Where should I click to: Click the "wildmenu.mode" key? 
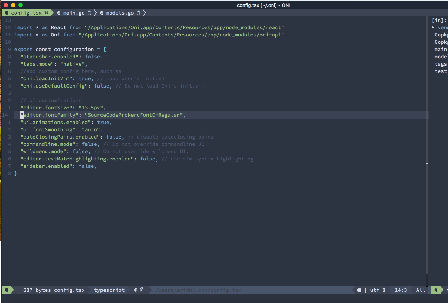pyautogui.click(x=43, y=151)
